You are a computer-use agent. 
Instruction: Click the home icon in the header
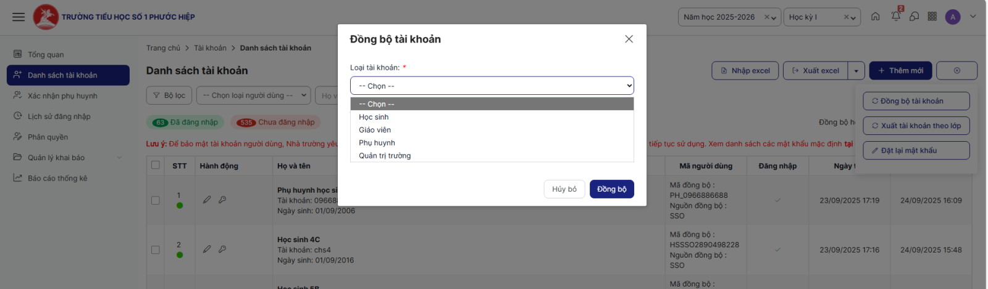(x=875, y=17)
